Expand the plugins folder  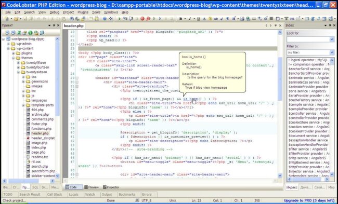point(13,53)
